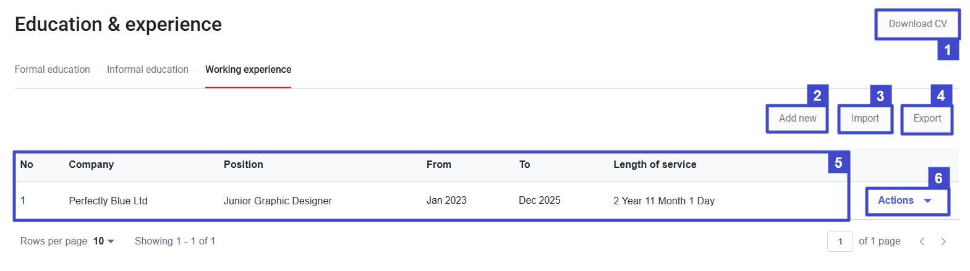
Task: Select the Perfectly Blue Ltd row
Action: (x=108, y=201)
